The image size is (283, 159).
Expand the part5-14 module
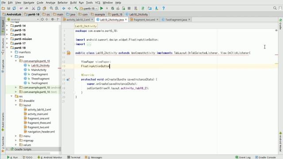pyautogui.click(x=7, y=26)
